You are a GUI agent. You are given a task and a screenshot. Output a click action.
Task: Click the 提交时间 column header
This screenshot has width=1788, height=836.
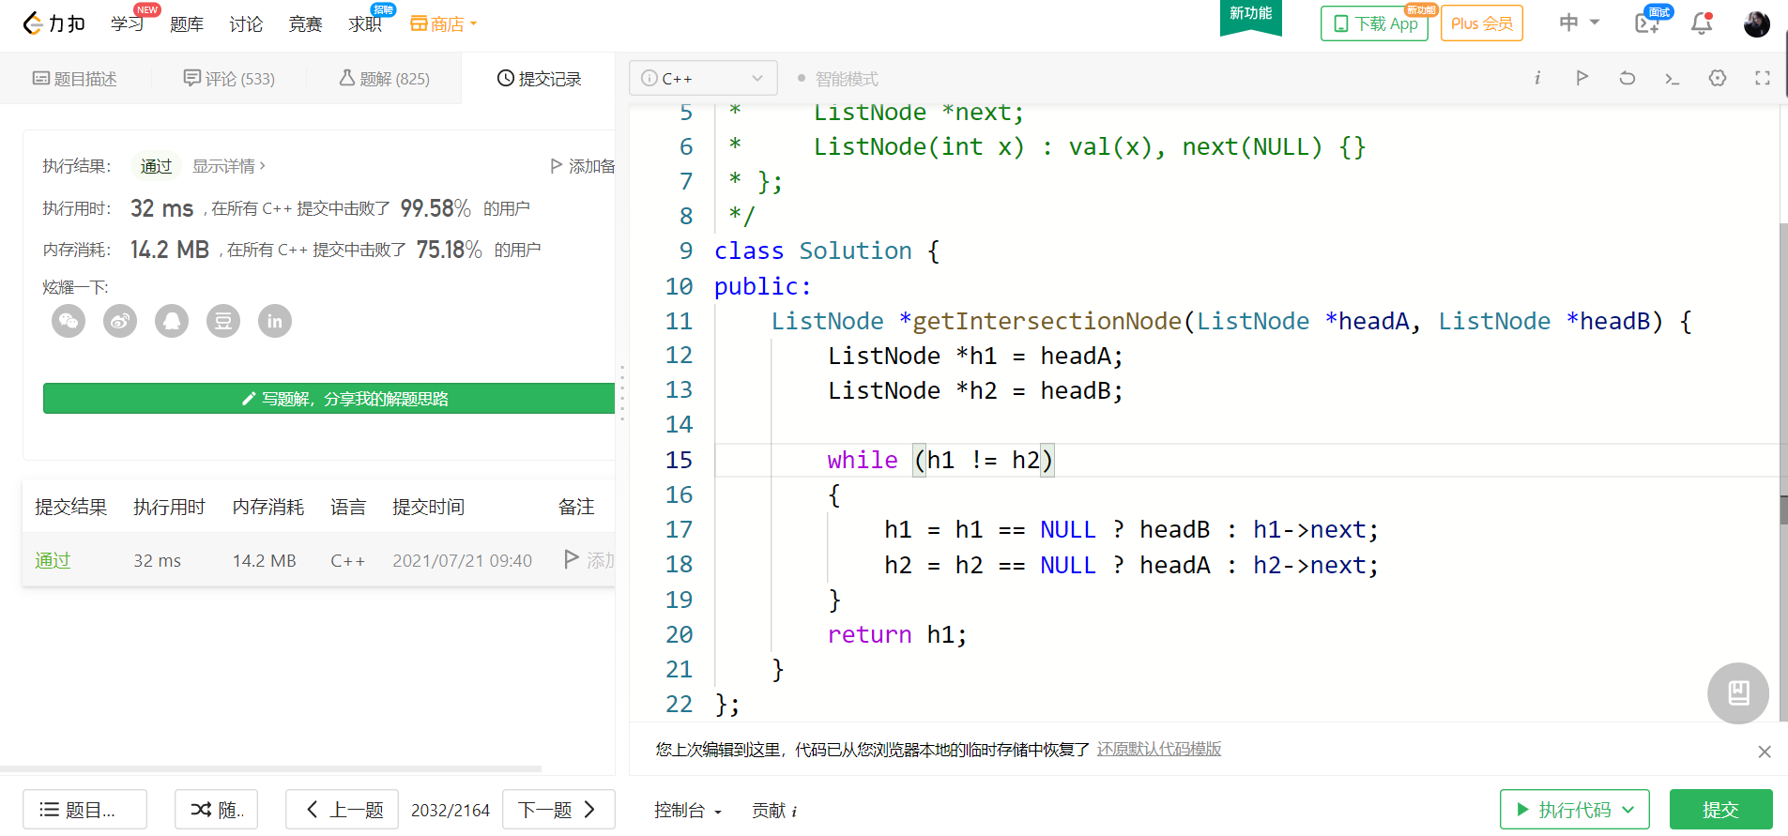[x=428, y=507]
